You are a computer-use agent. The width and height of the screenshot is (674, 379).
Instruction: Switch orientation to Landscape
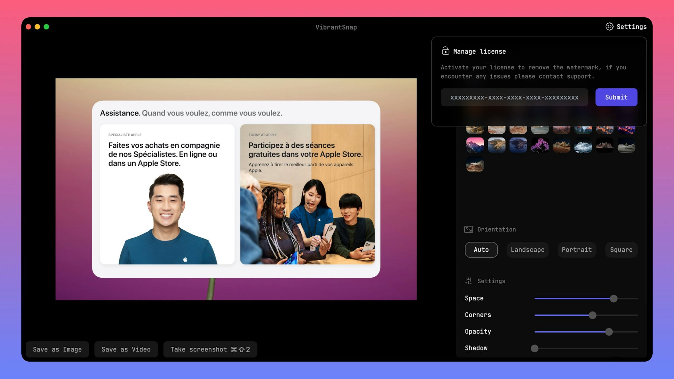(x=528, y=250)
